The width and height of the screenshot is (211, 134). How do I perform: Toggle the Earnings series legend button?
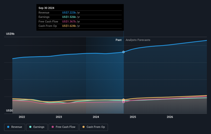tap(37, 127)
